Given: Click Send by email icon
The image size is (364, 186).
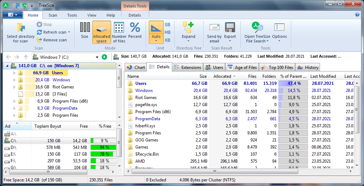Looking at the screenshot, I should (x=214, y=27).
